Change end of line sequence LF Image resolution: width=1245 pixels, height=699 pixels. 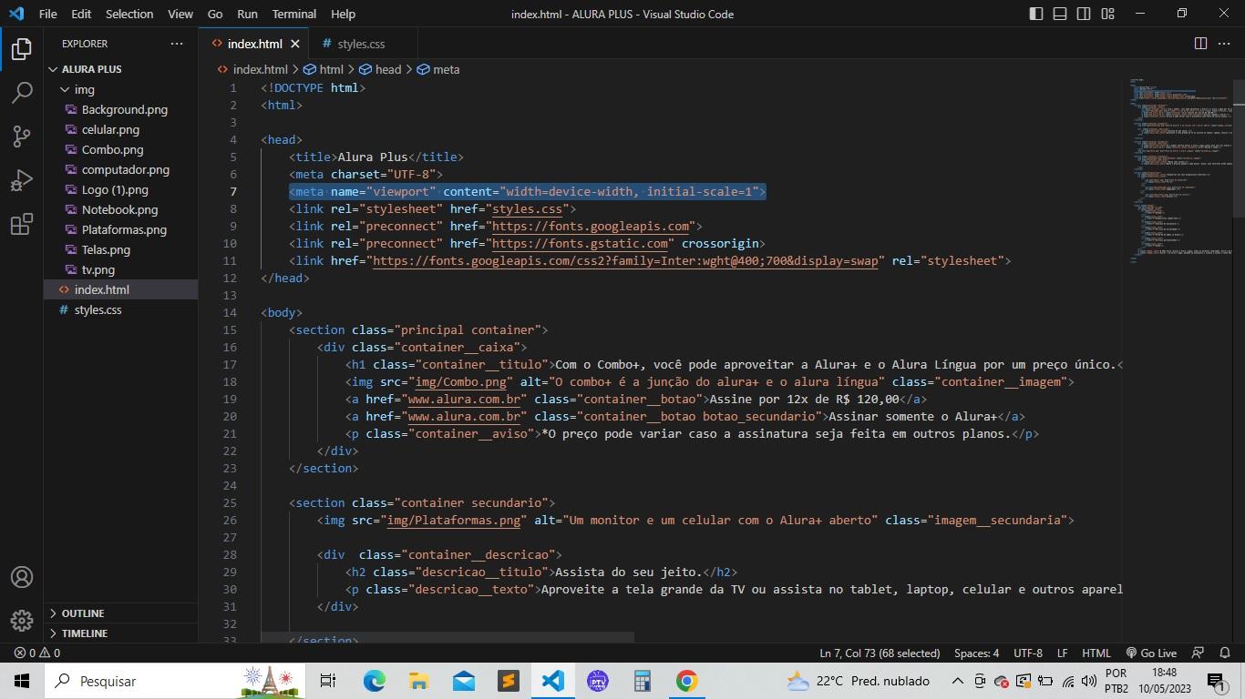pyautogui.click(x=1062, y=653)
